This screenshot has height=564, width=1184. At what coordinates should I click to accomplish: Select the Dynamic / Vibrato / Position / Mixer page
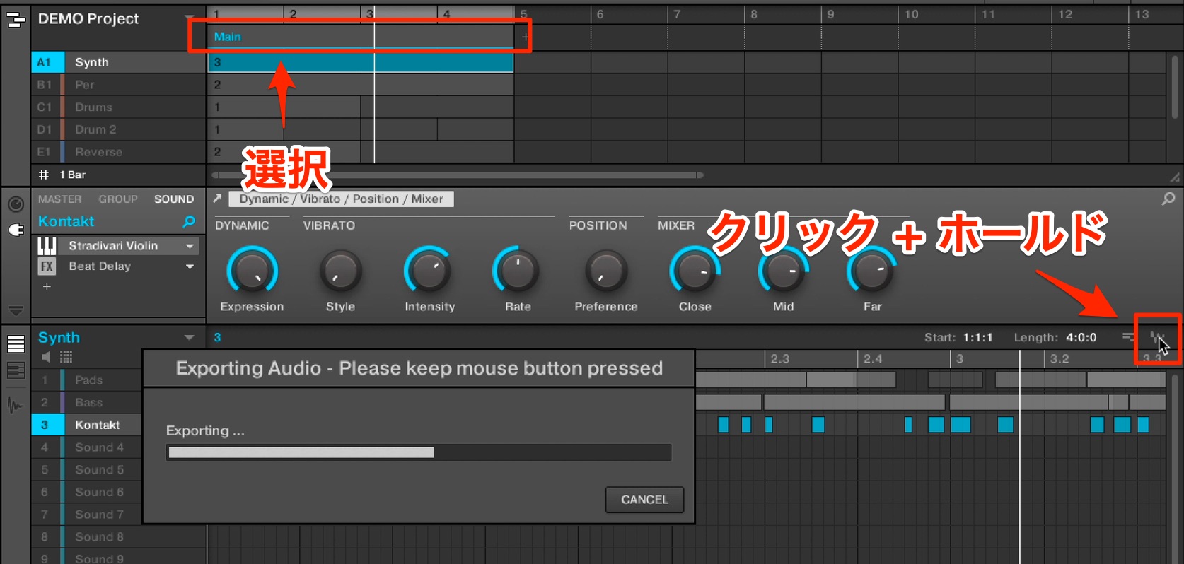pos(341,199)
